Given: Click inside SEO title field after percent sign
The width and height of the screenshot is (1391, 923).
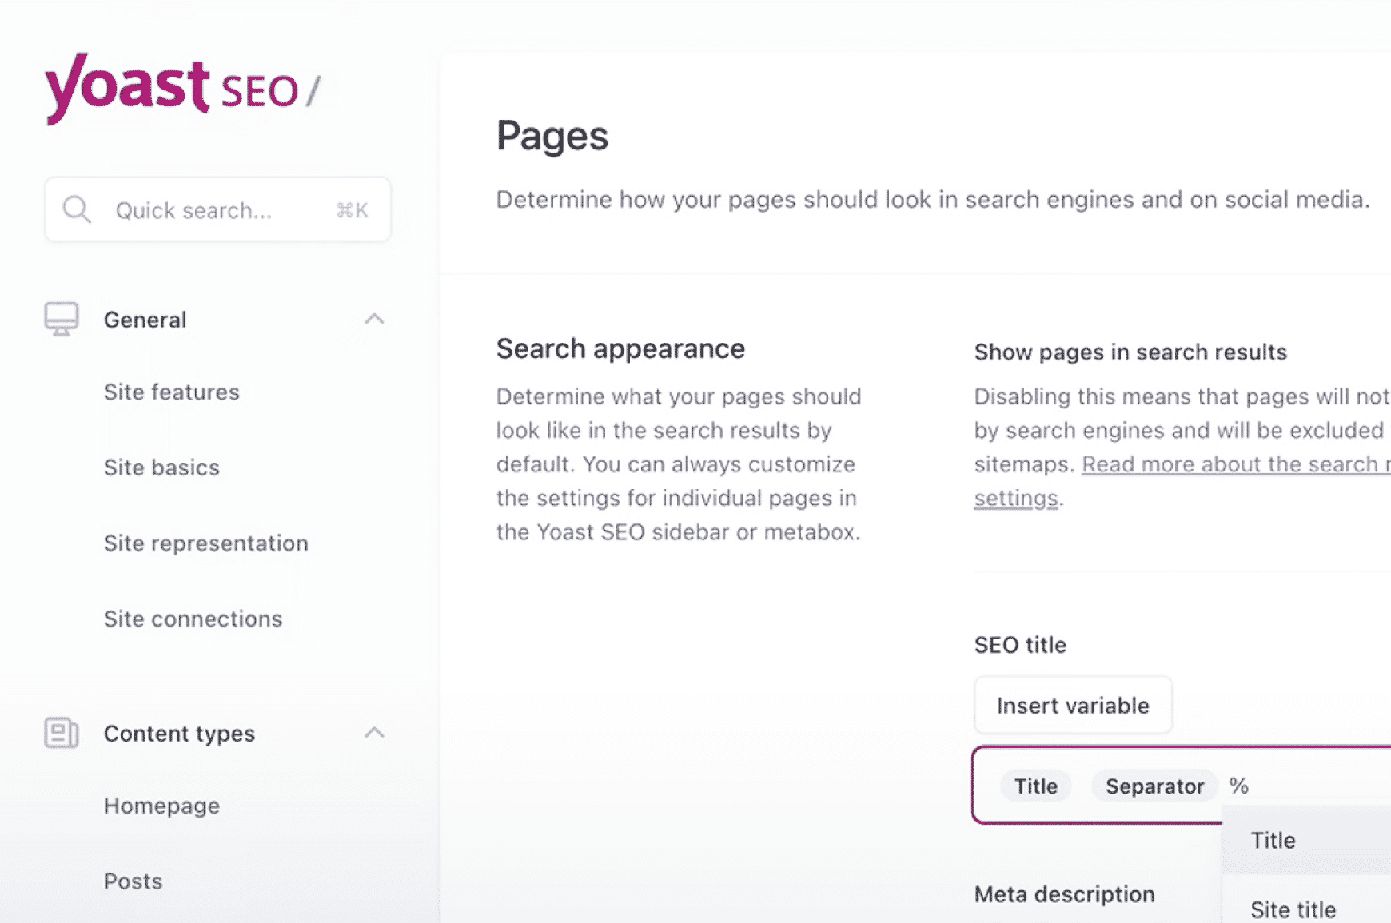Looking at the screenshot, I should pos(1311,786).
